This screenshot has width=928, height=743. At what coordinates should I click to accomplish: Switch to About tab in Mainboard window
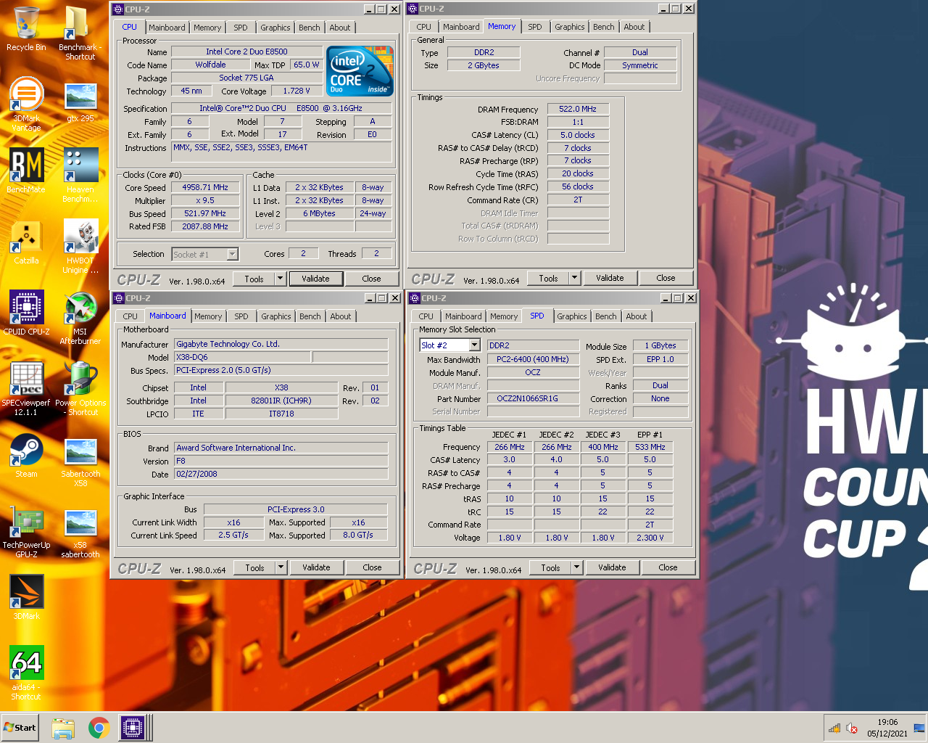pyautogui.click(x=341, y=316)
